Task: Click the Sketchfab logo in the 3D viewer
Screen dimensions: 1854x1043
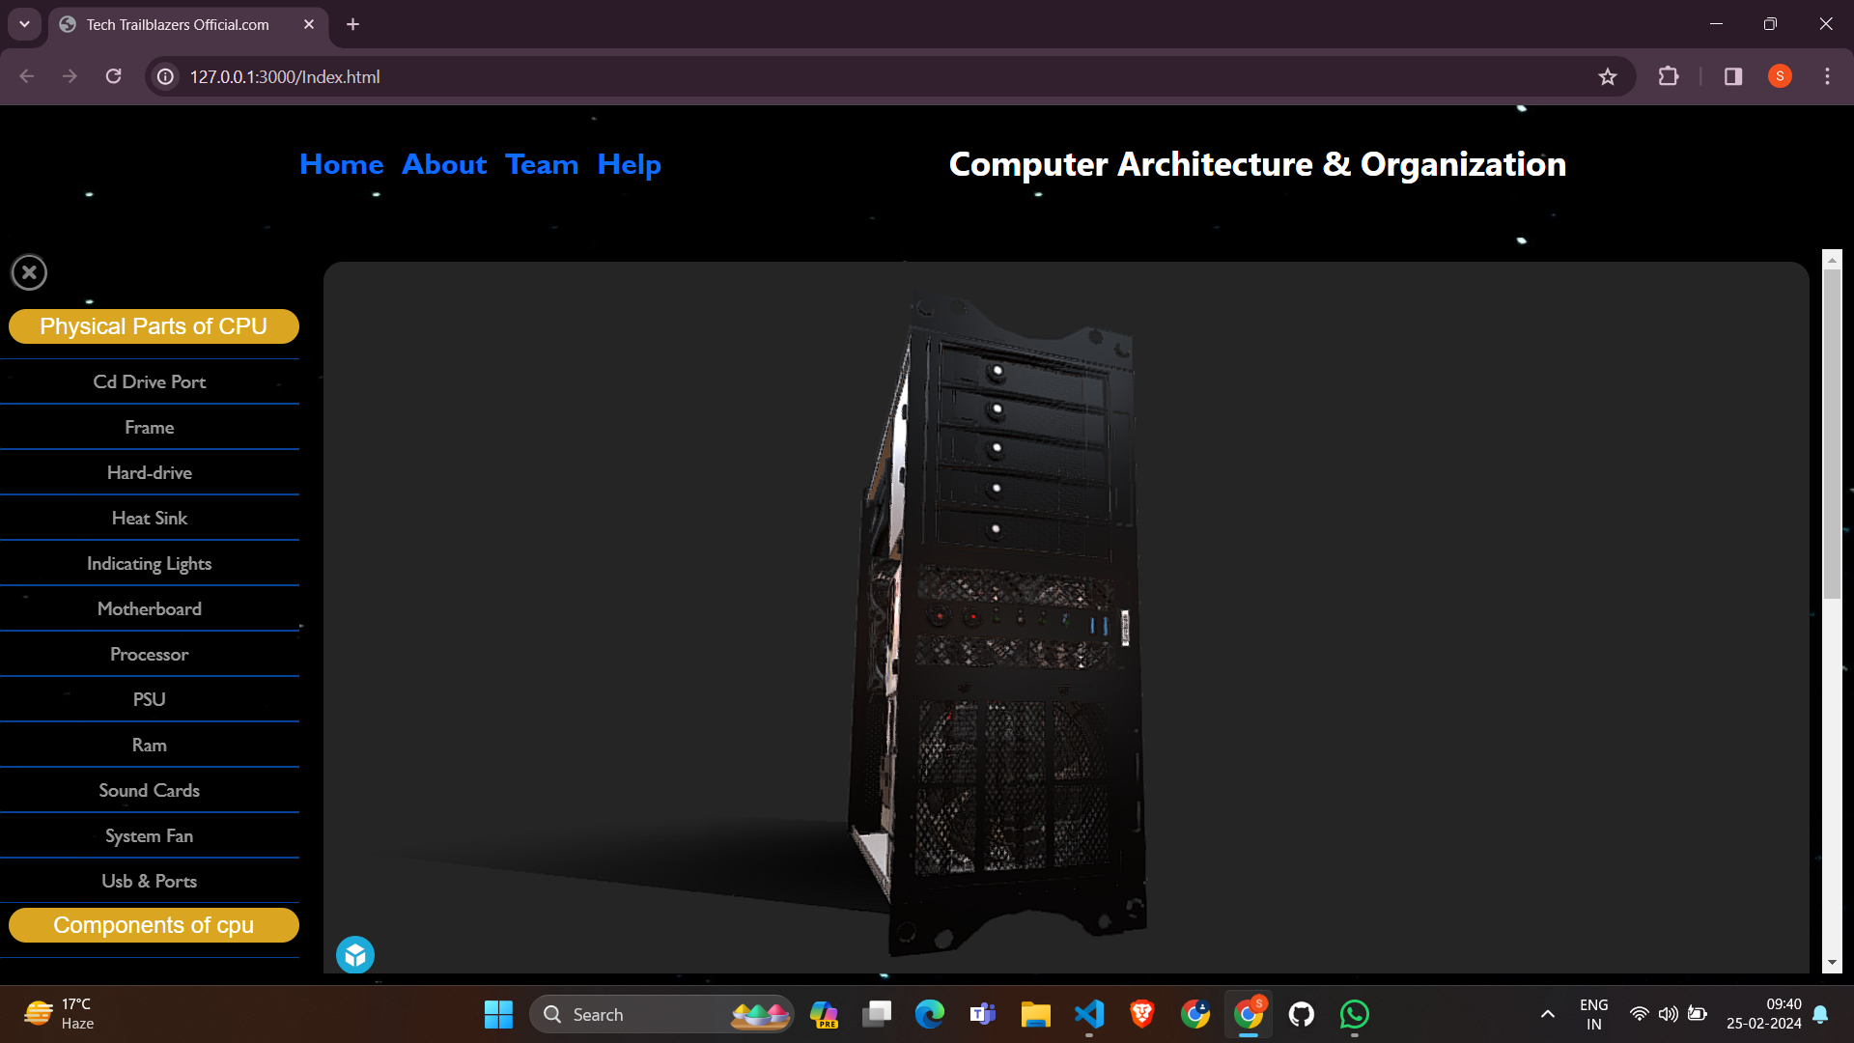Action: pos(355,955)
